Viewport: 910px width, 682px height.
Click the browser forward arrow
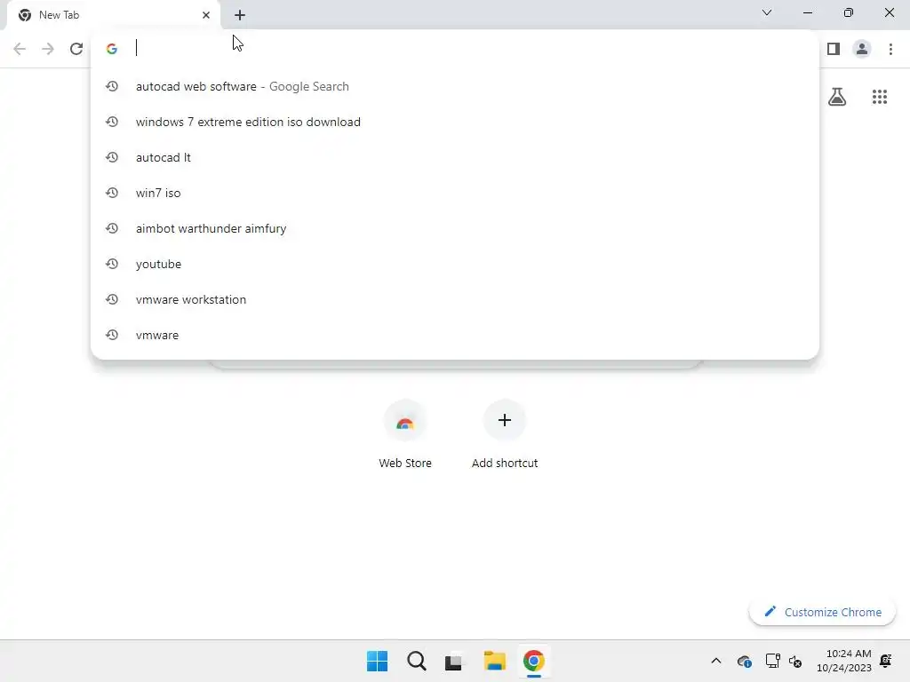[x=48, y=49]
